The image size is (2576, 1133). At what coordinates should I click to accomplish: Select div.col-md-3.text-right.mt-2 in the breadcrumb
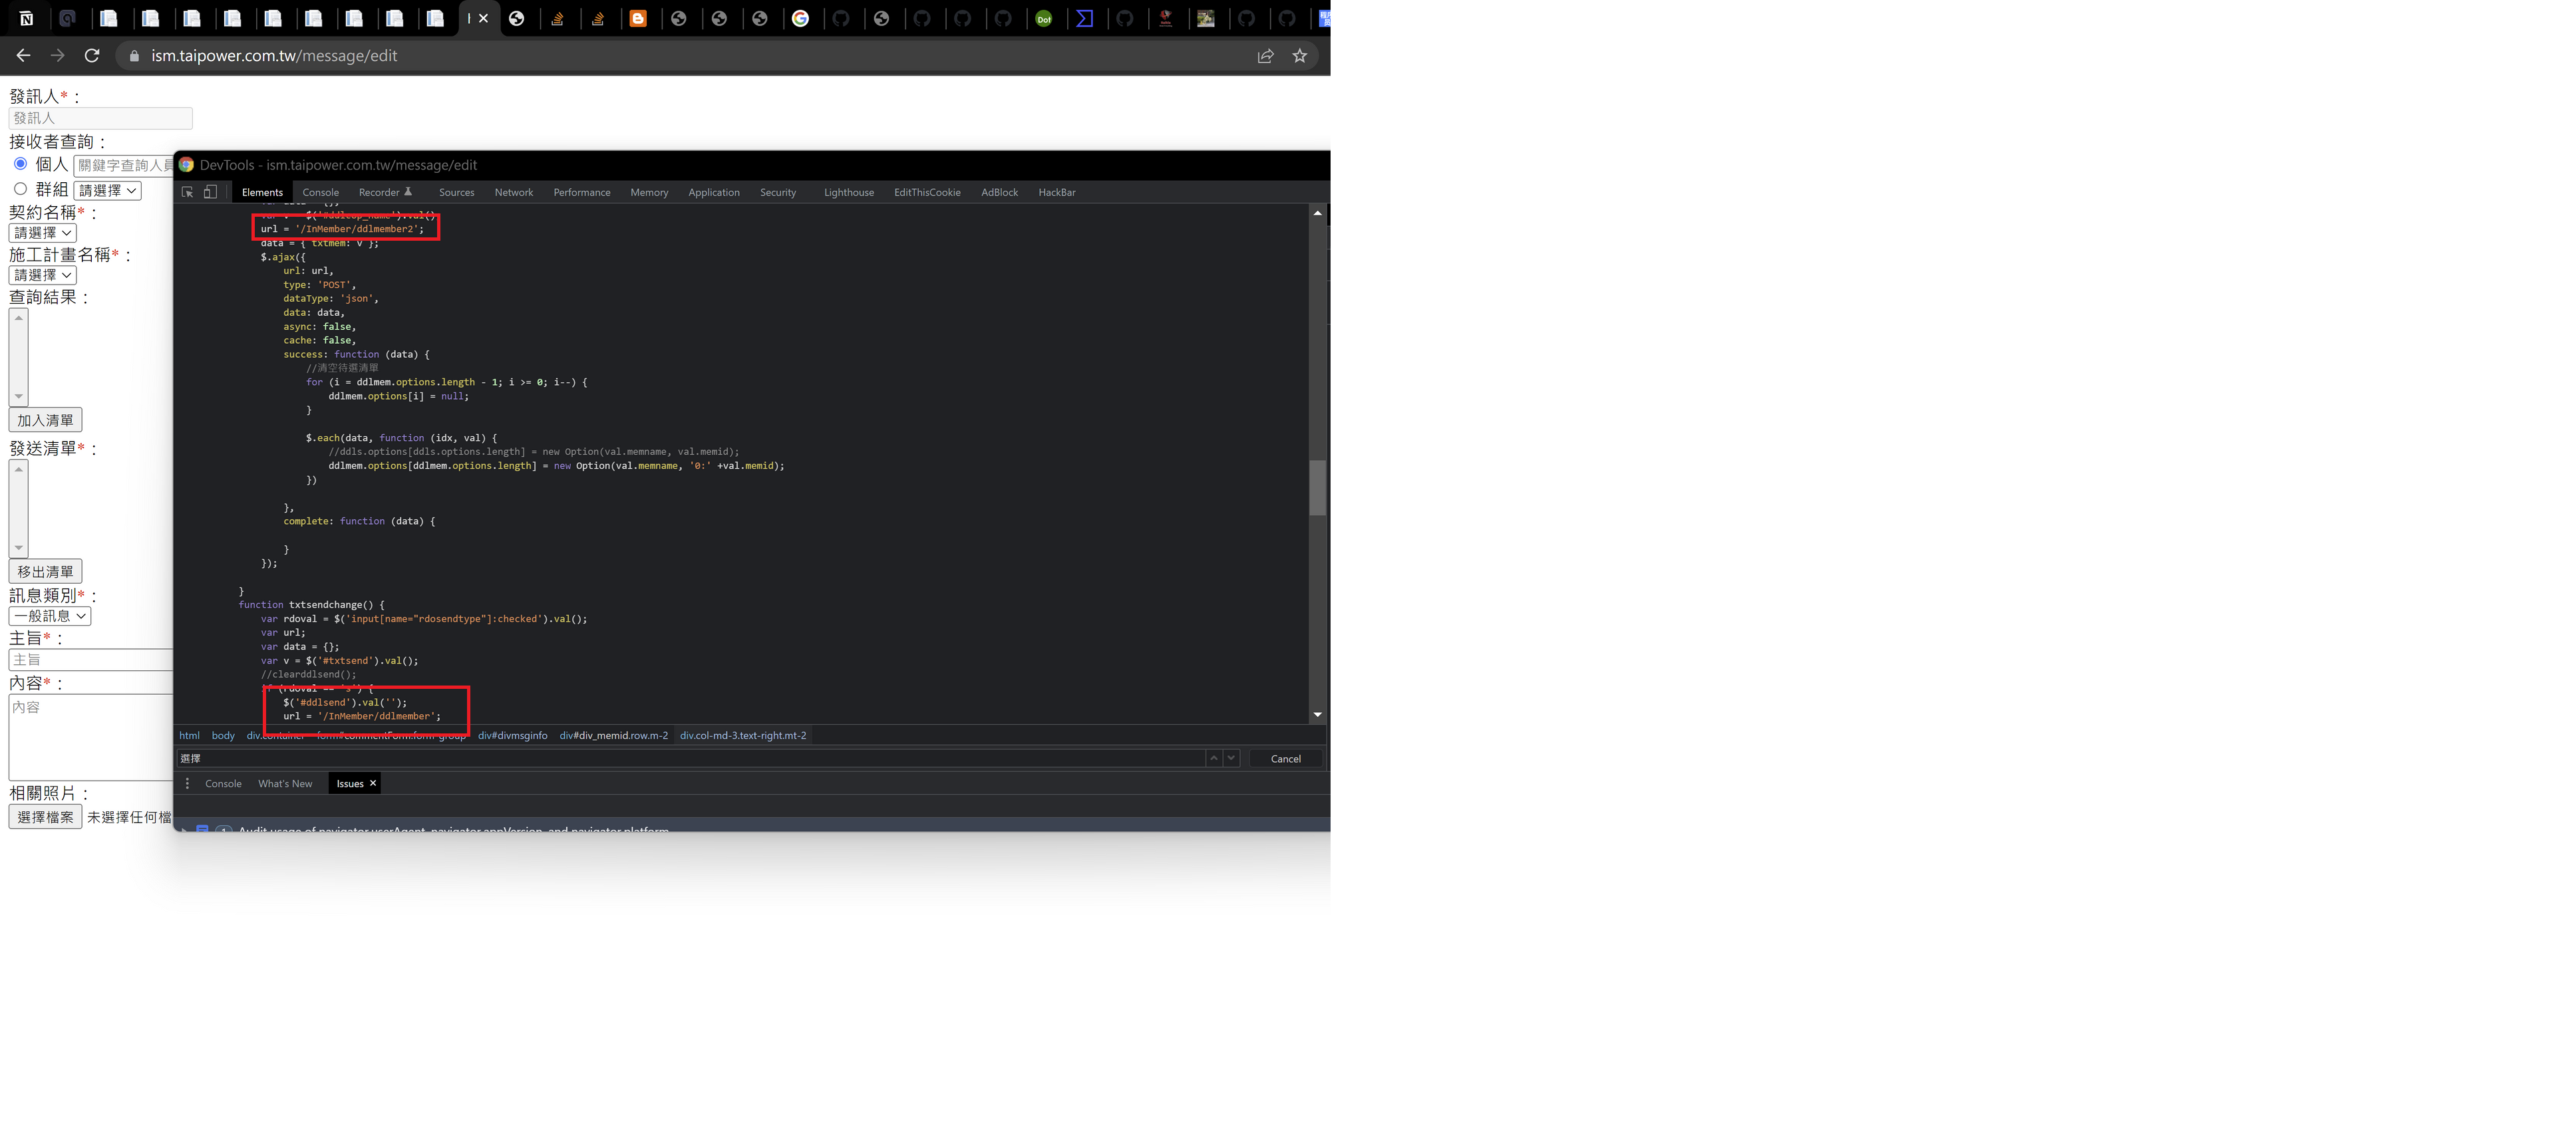pos(743,735)
